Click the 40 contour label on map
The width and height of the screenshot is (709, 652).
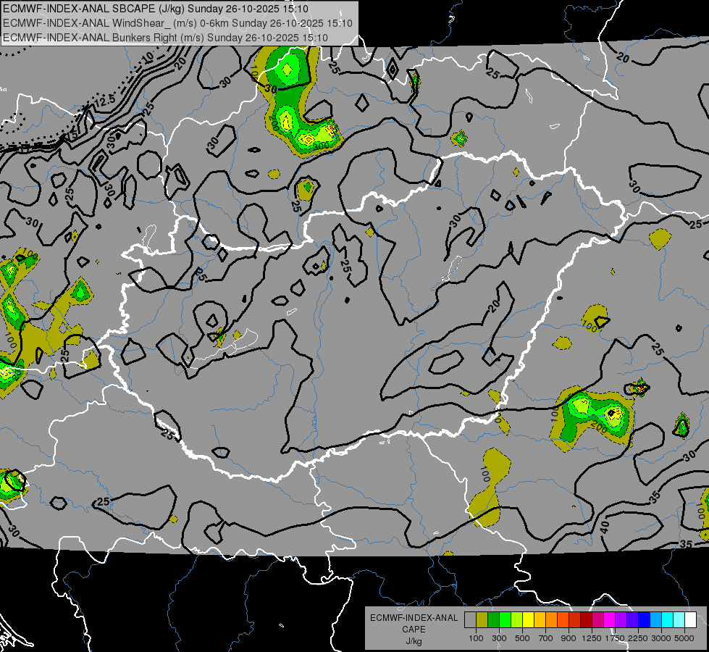pos(605,527)
